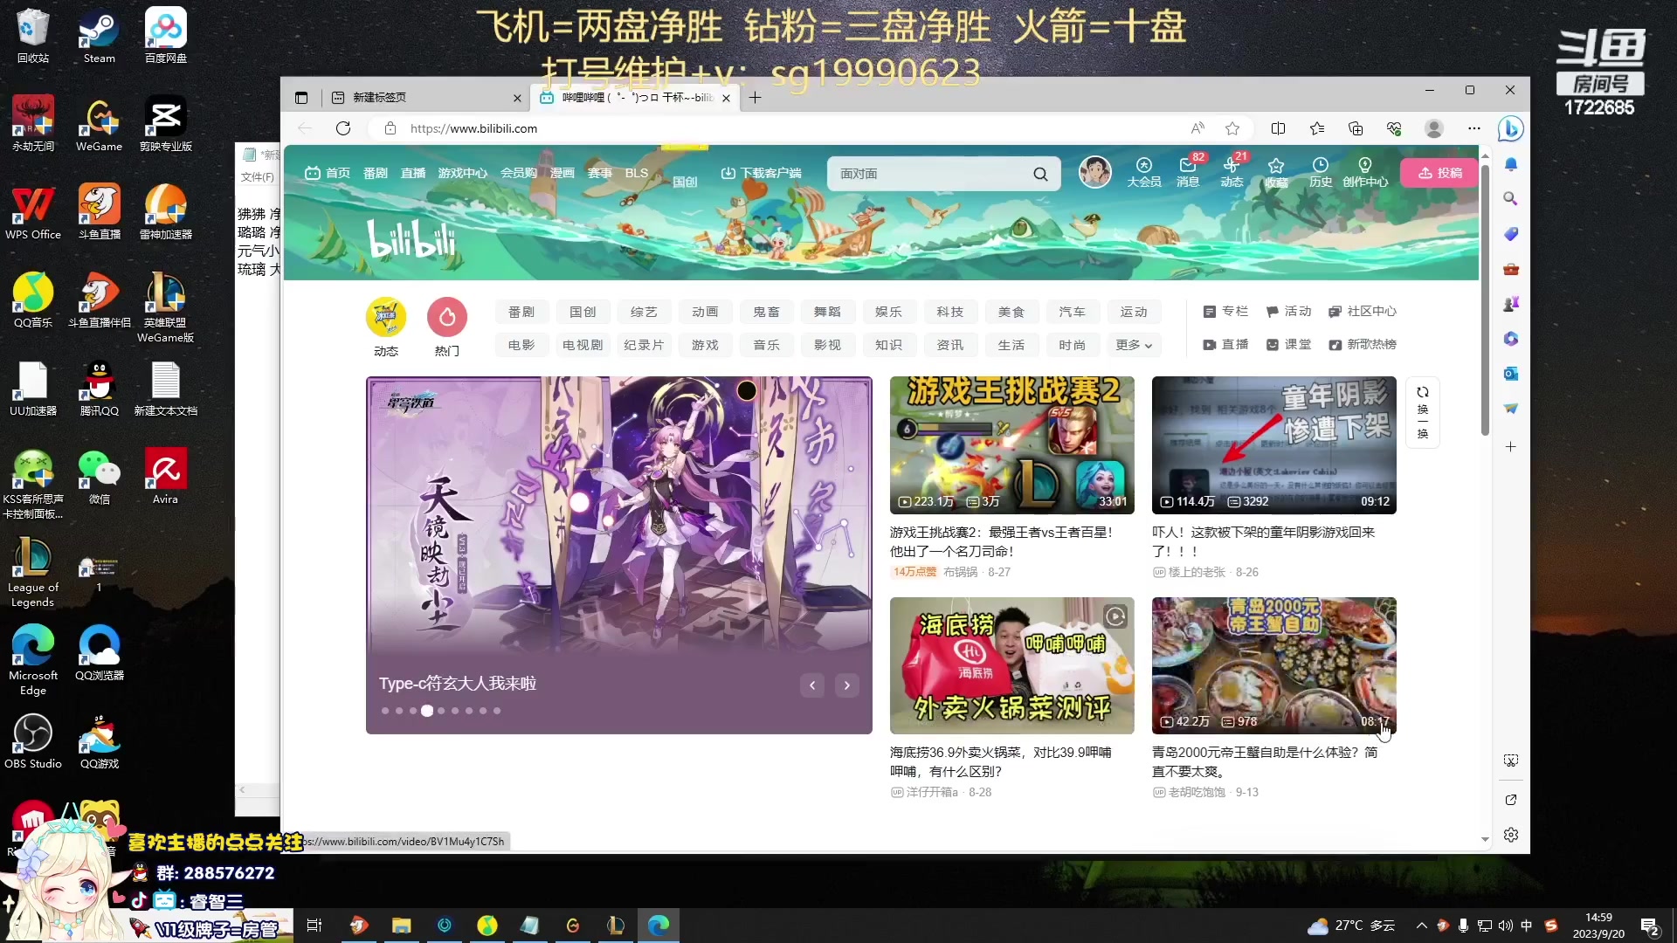Open the WeGame desktop shortcut

(x=99, y=124)
